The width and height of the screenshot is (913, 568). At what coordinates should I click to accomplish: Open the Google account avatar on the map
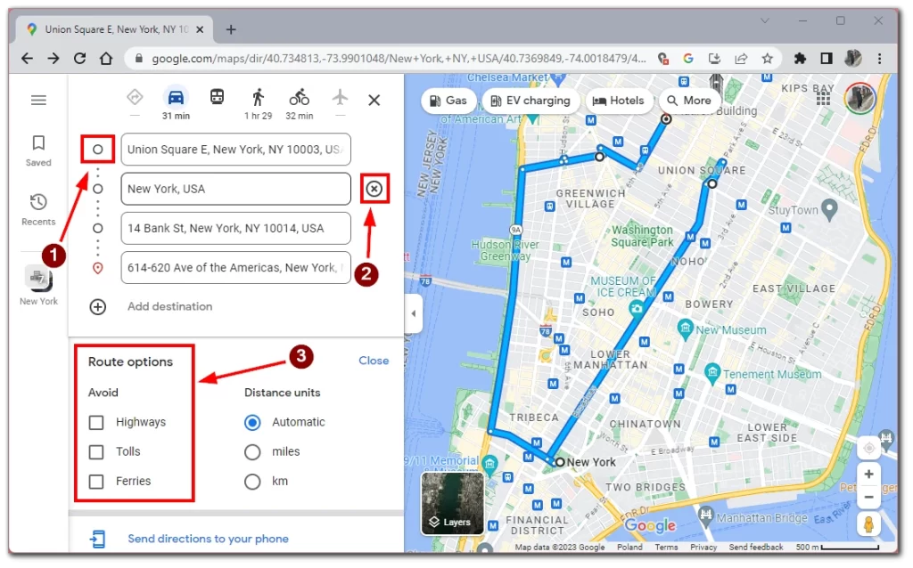tap(860, 98)
